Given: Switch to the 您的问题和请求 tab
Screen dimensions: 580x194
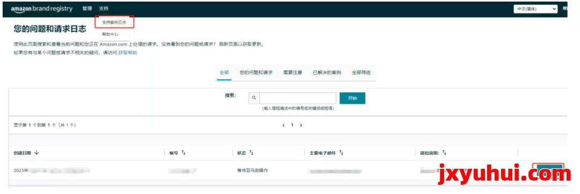Looking at the screenshot, I should tap(256, 72).
